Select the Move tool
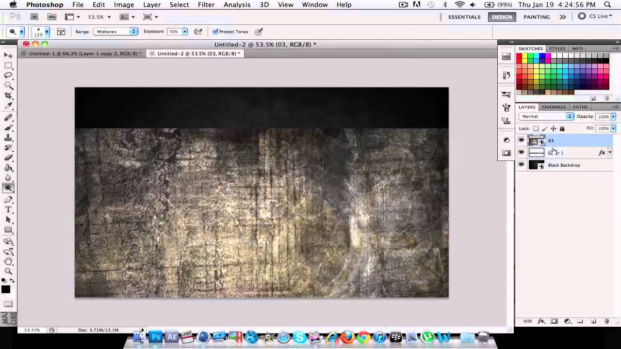This screenshot has width=621, height=349. pyautogui.click(x=8, y=55)
